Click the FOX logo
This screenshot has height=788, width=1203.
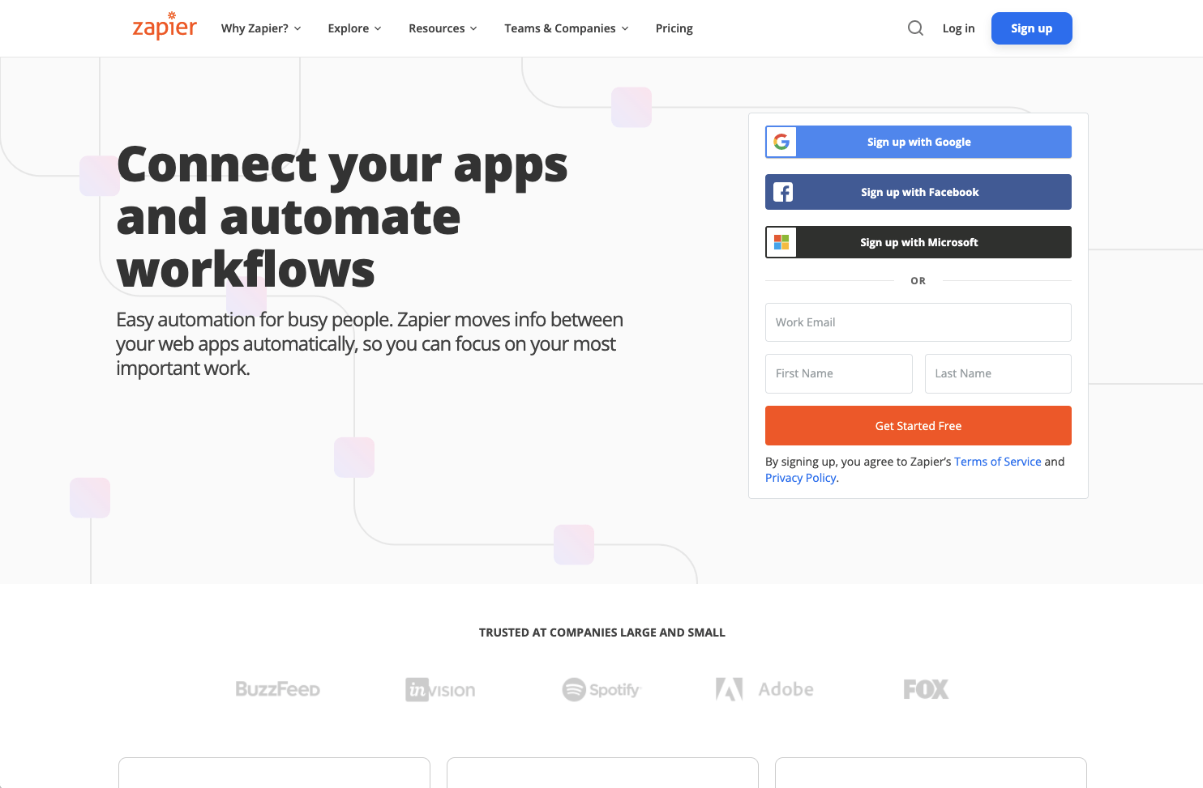[925, 688]
